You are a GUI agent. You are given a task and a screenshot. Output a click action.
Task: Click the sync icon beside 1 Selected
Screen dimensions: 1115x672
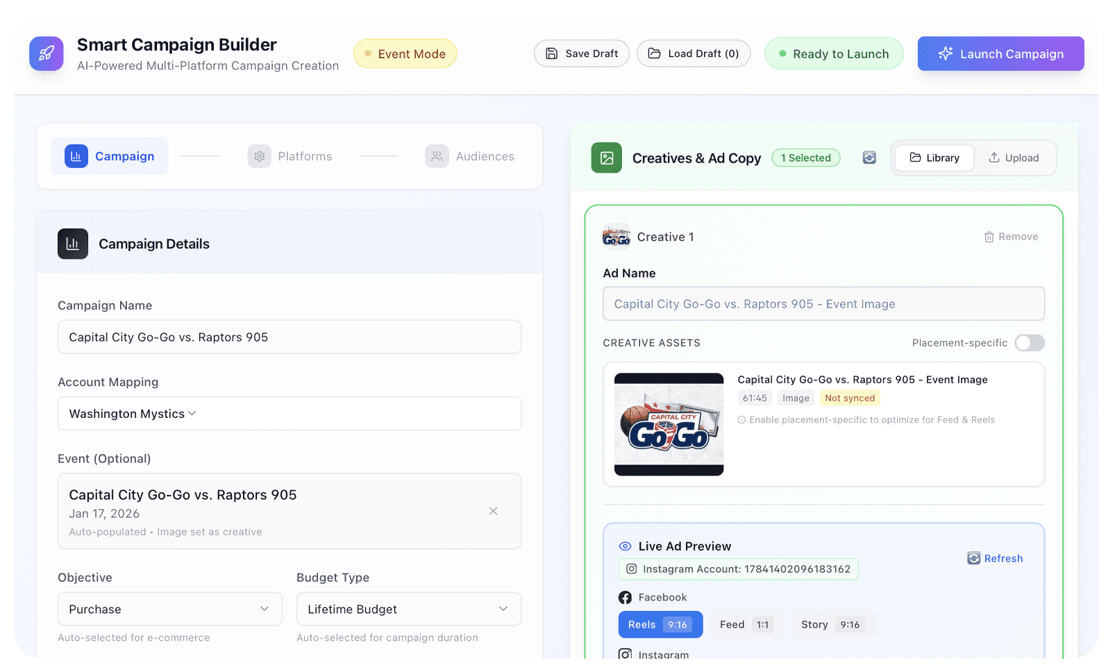[x=869, y=158]
